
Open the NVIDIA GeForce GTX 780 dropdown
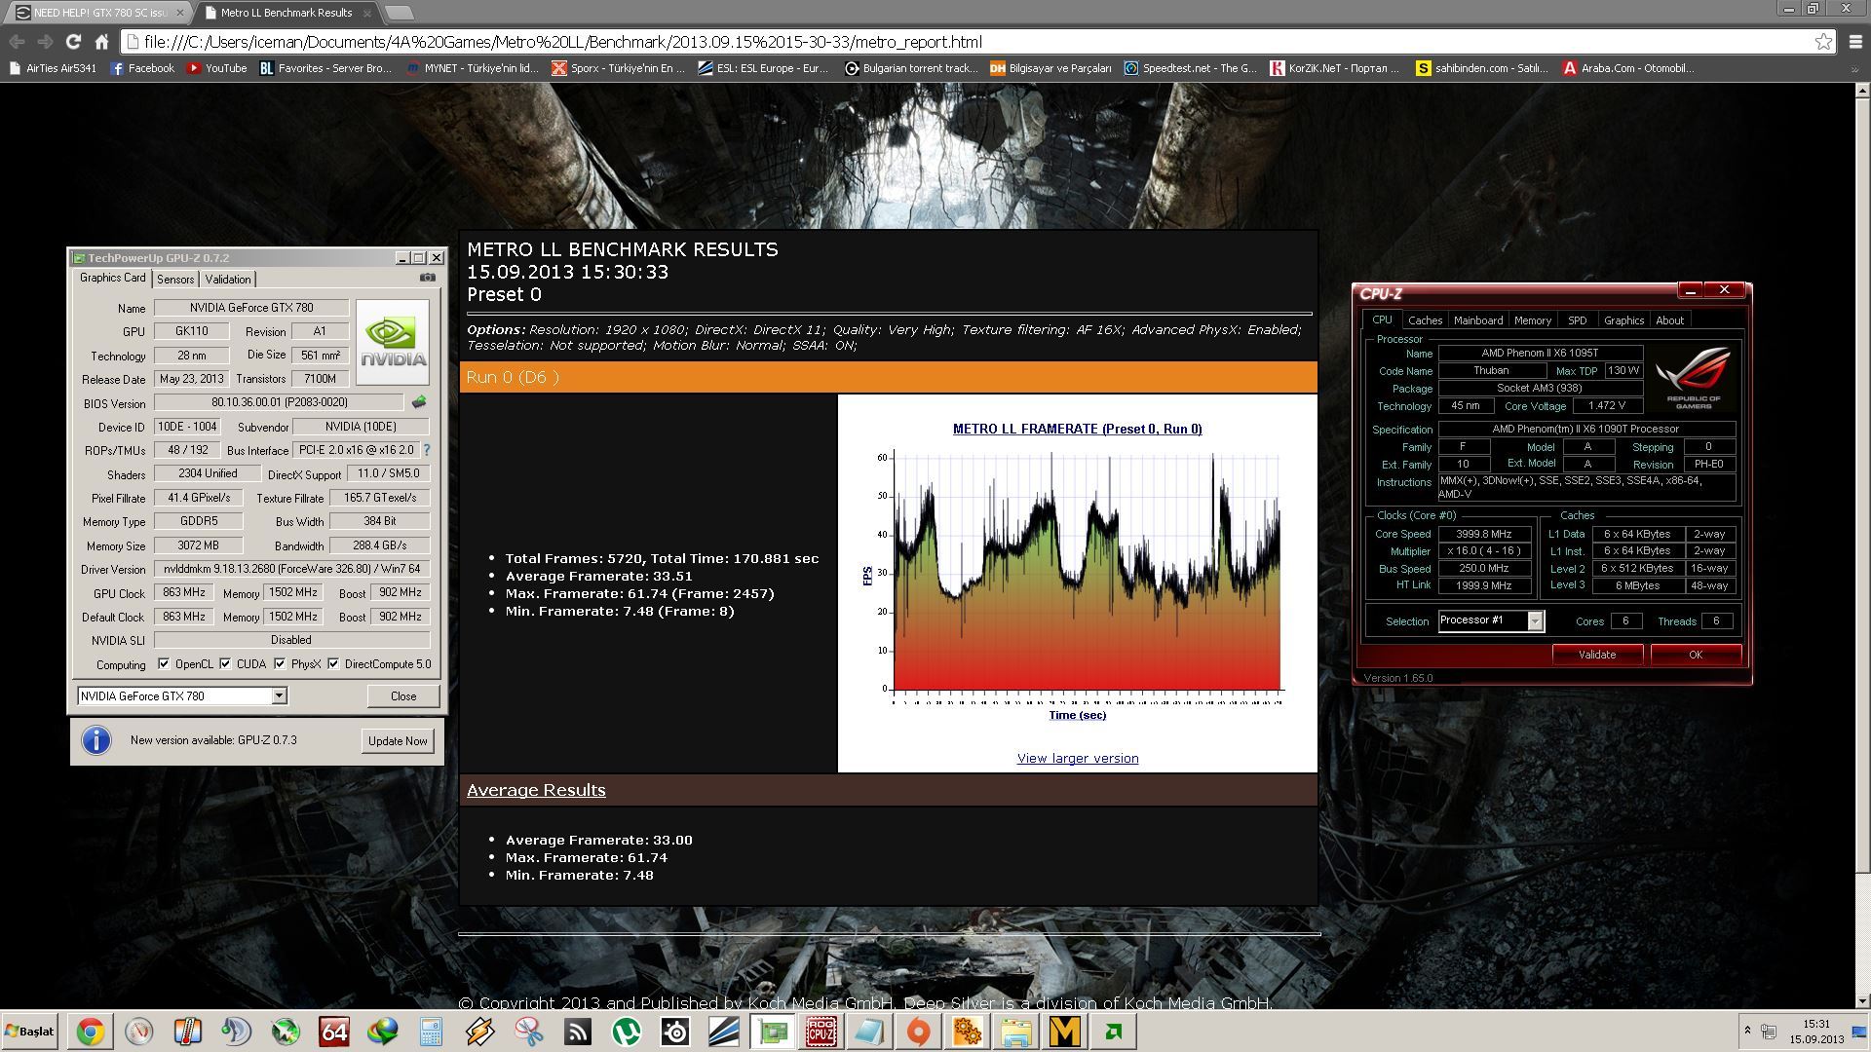279,695
